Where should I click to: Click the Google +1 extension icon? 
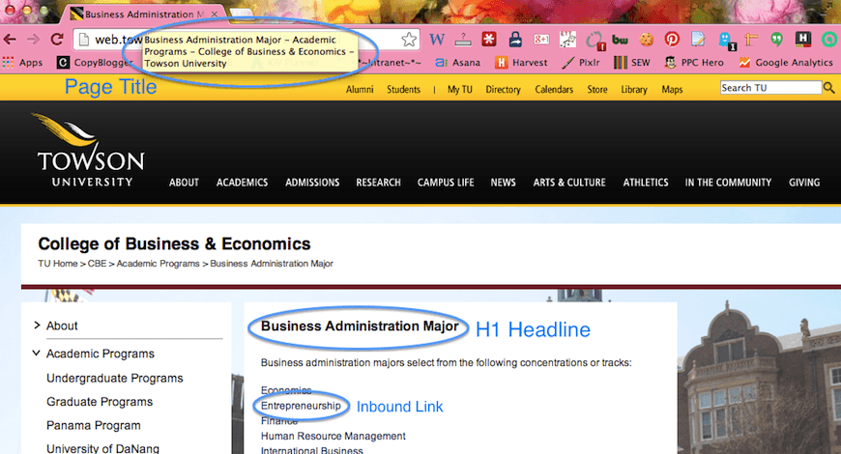[541, 40]
